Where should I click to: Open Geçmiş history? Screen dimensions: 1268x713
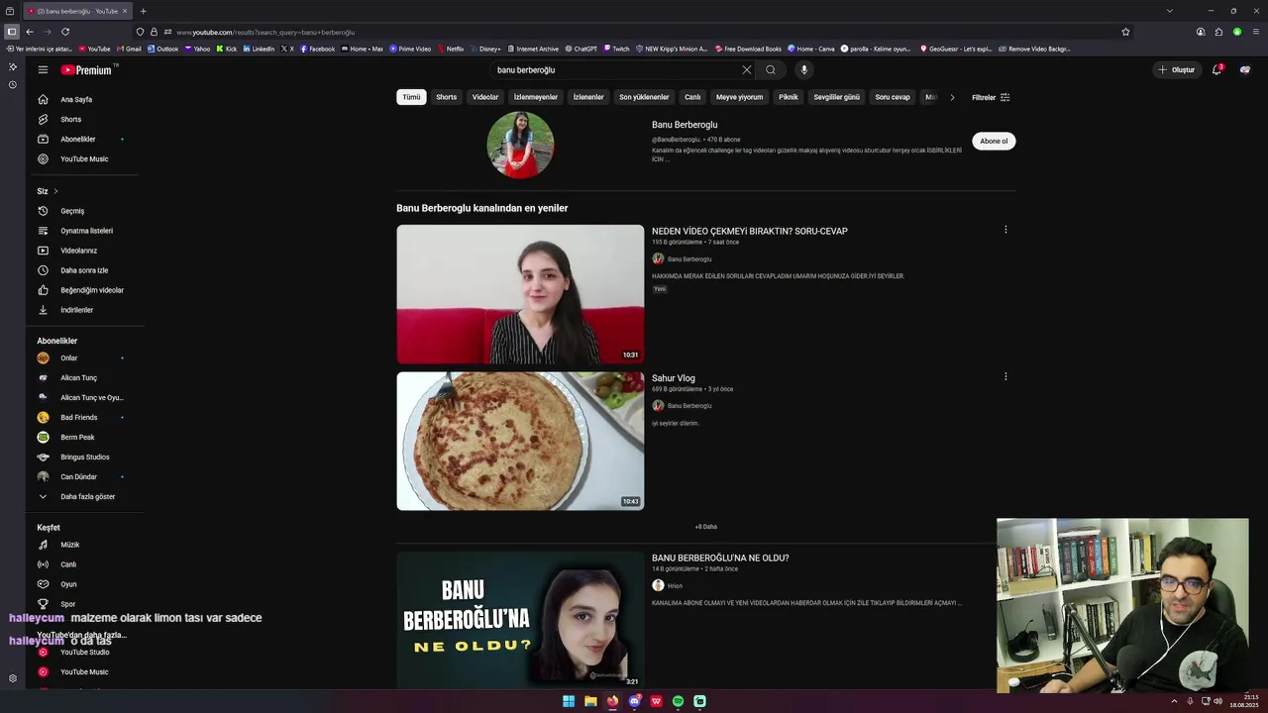coord(72,211)
